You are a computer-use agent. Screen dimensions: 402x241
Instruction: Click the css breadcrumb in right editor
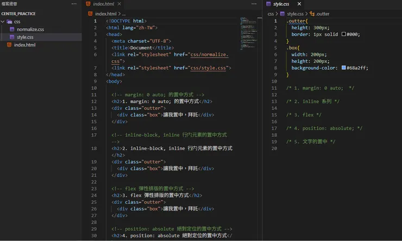271,14
